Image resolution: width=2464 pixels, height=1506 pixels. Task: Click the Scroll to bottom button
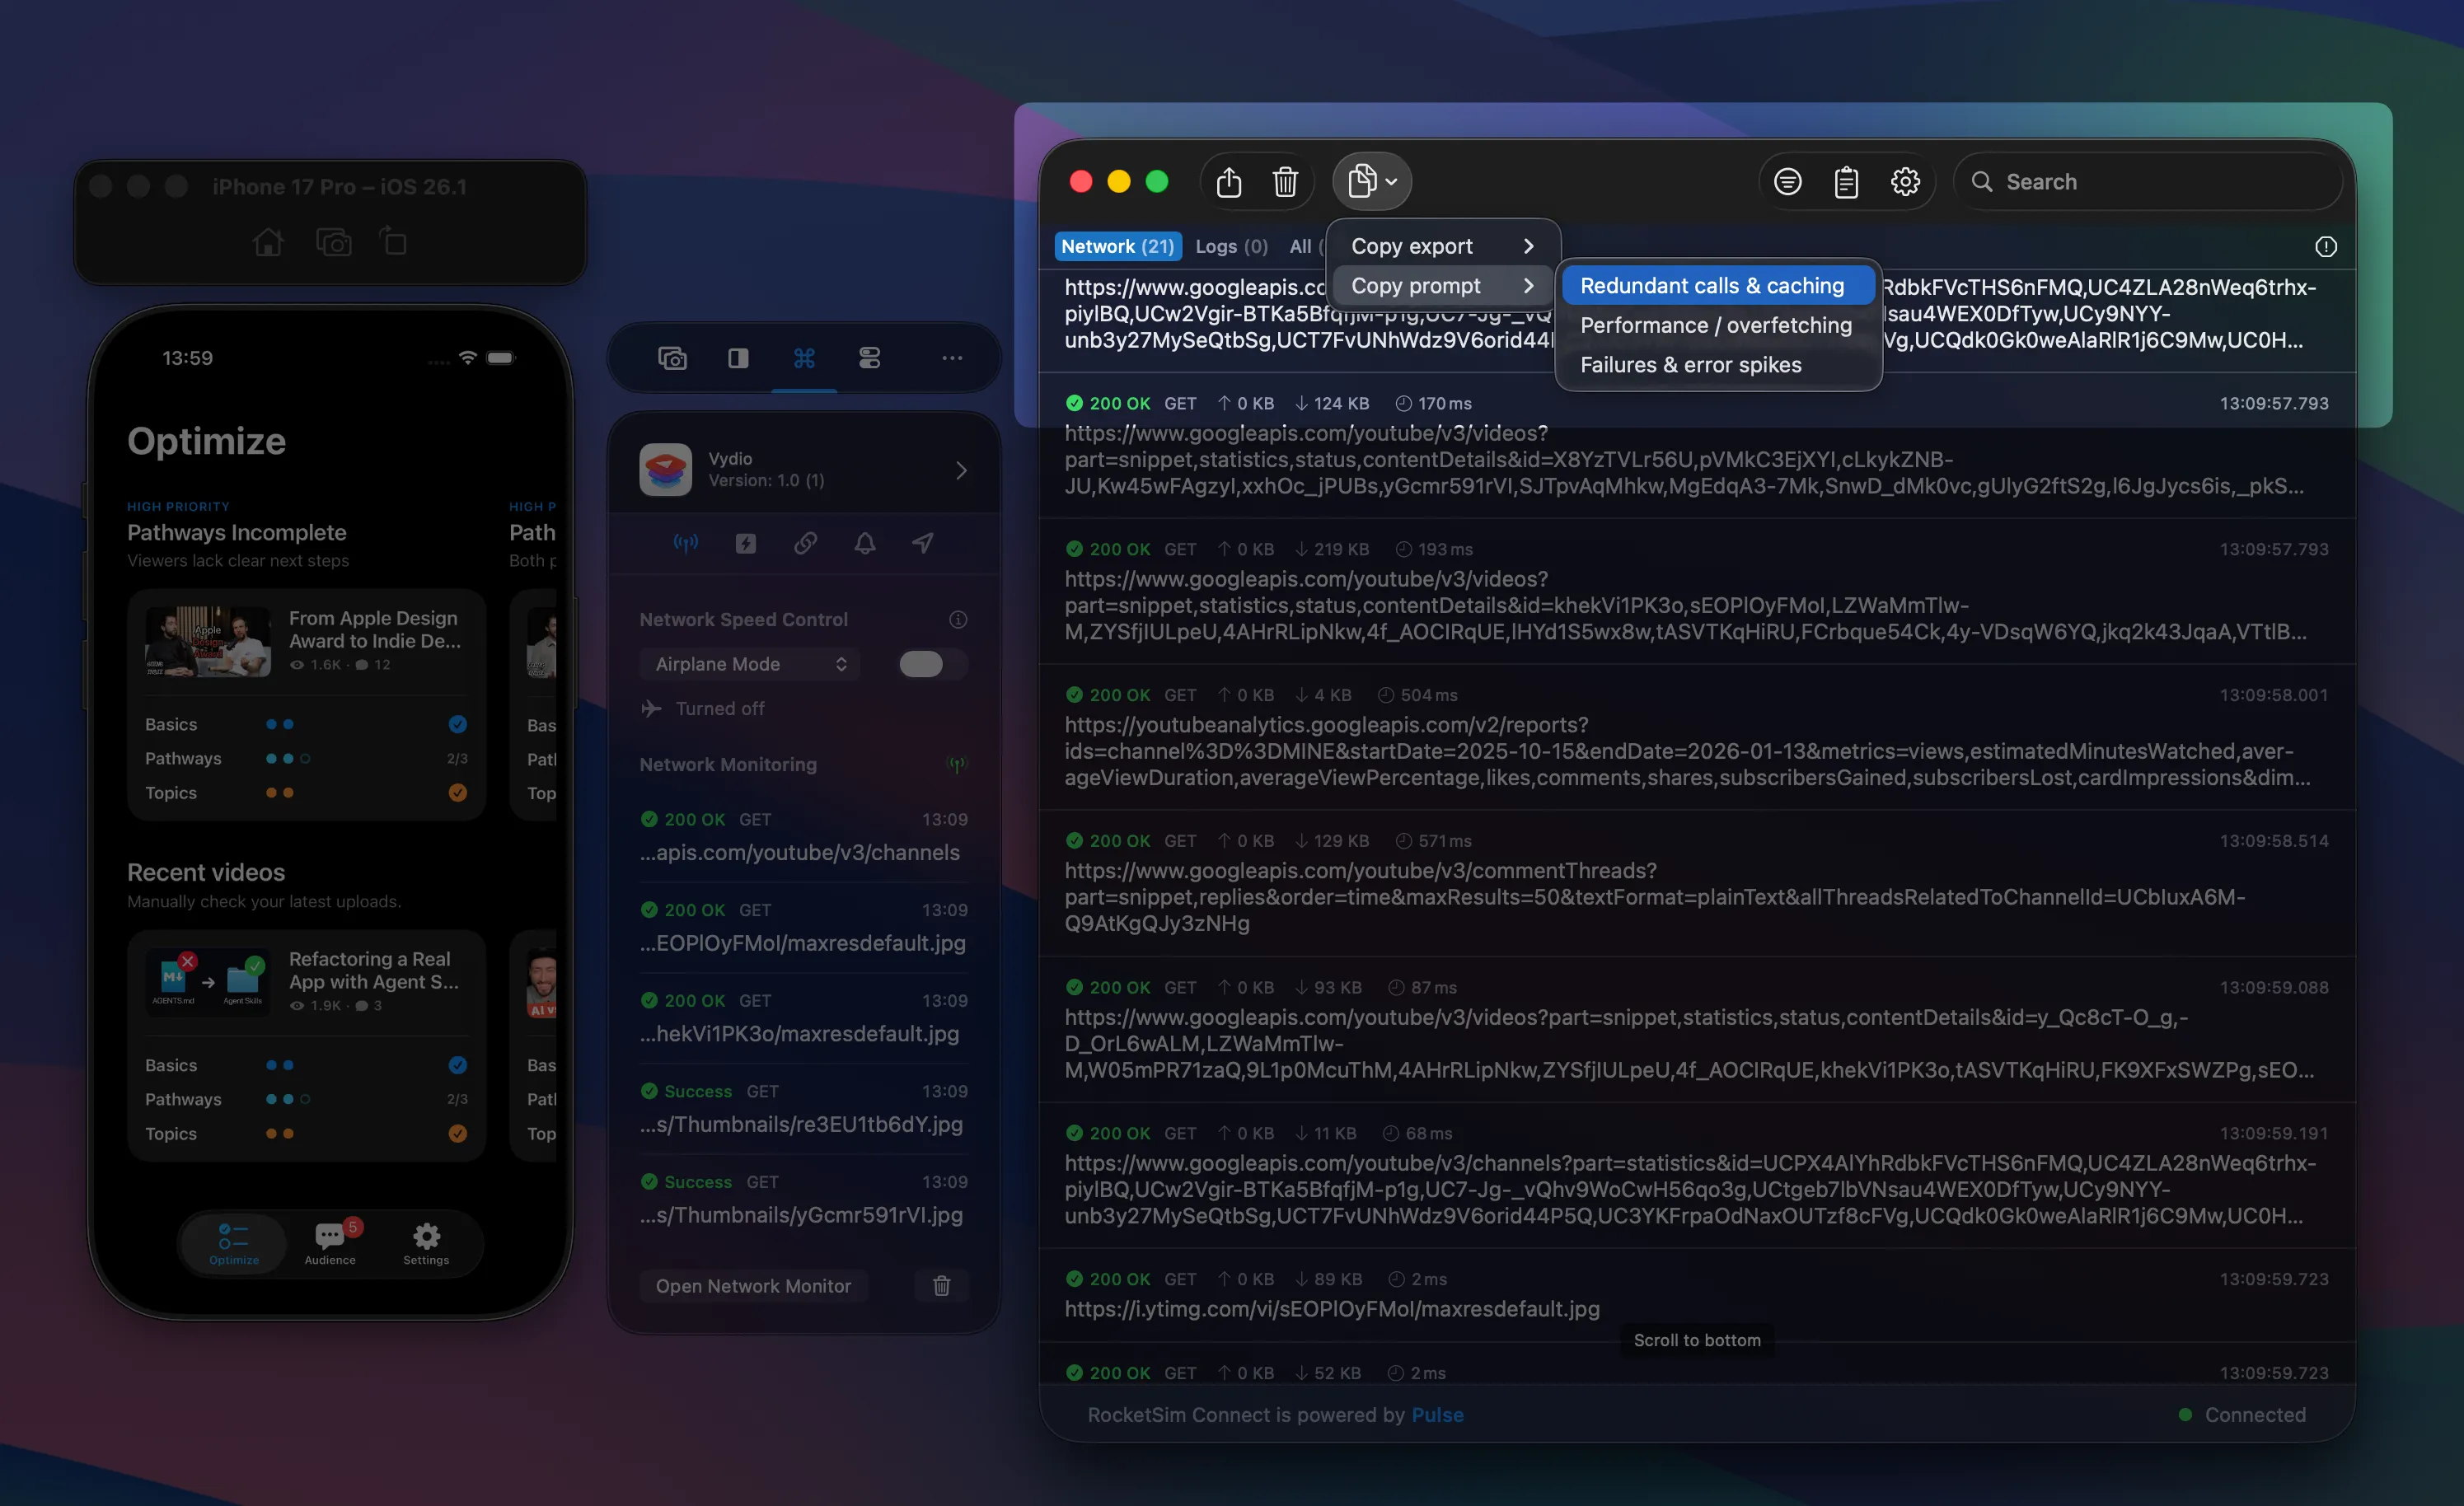click(1696, 1340)
